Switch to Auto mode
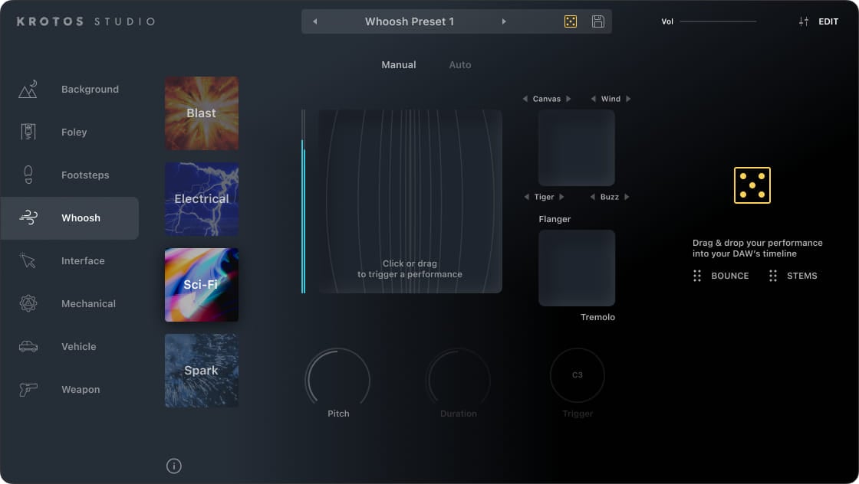Viewport: 859px width, 484px height. (x=460, y=65)
